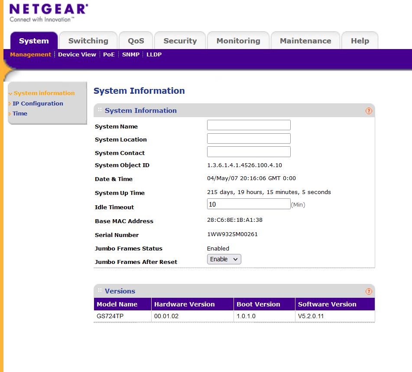This screenshot has width=412, height=372.
Task: Navigate to IP Configuration link
Action: pos(38,103)
